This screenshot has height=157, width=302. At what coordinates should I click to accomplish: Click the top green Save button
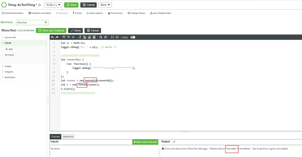[71, 5]
